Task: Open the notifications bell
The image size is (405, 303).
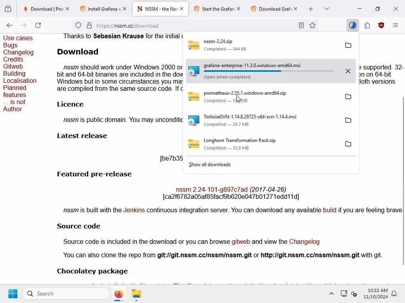Action: point(394,294)
